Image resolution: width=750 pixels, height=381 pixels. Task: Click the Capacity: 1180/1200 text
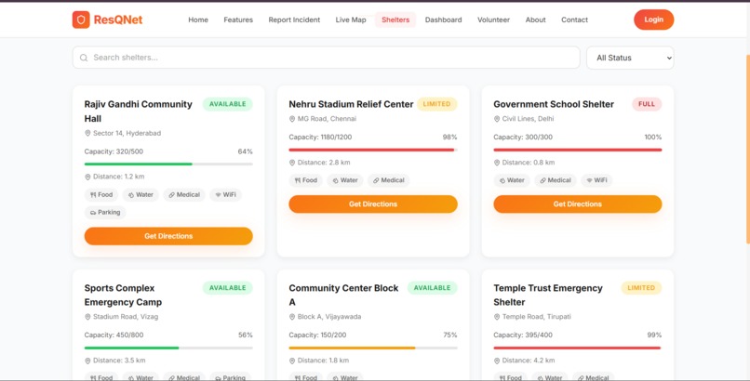click(x=320, y=138)
